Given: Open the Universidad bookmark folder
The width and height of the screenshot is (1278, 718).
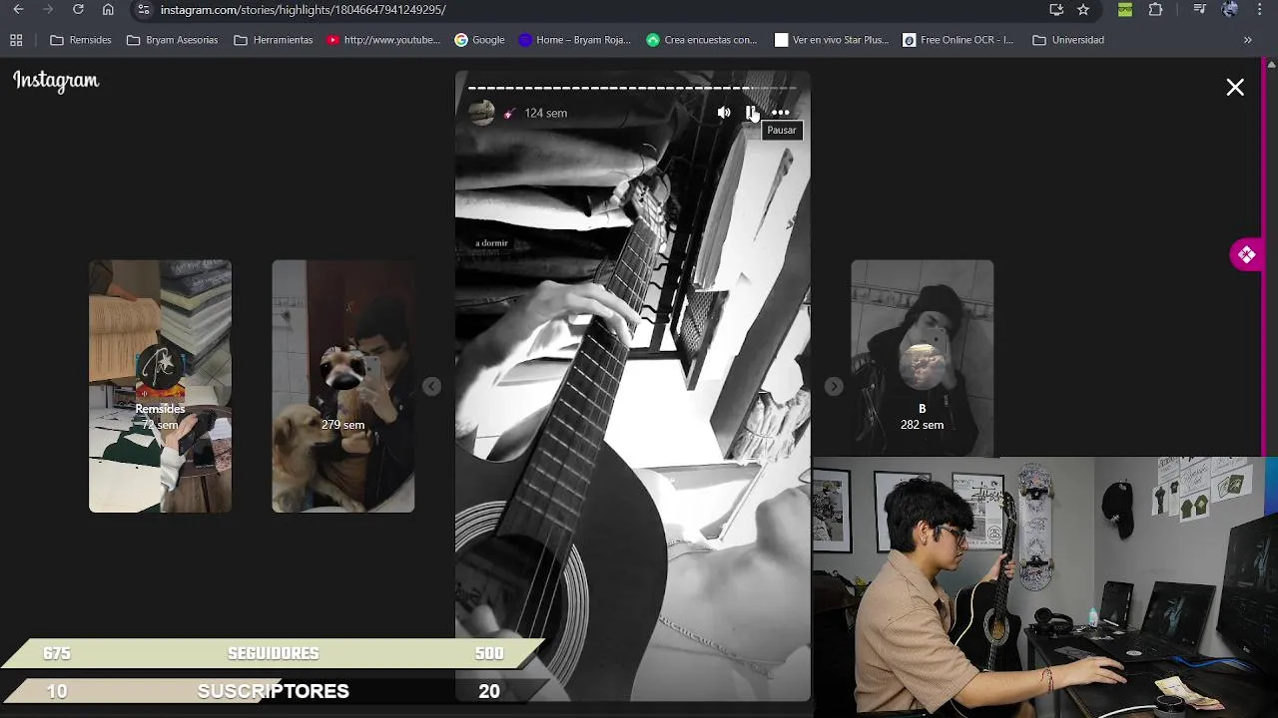Looking at the screenshot, I should point(1068,40).
